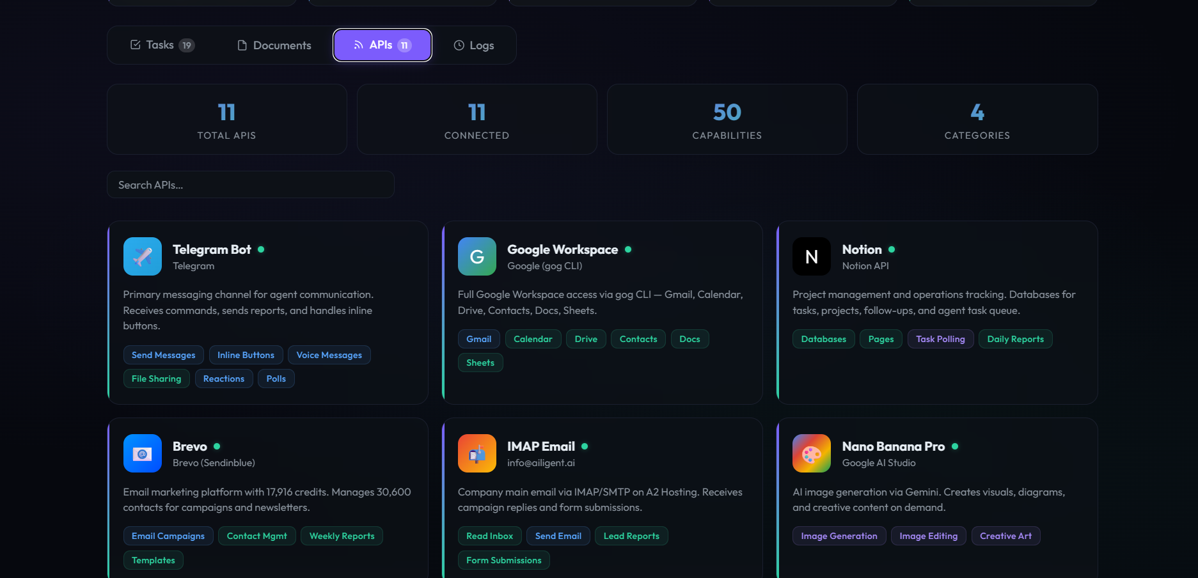Image resolution: width=1198 pixels, height=578 pixels.
Task: Click the Daily Reports capability tag
Action: point(1016,339)
